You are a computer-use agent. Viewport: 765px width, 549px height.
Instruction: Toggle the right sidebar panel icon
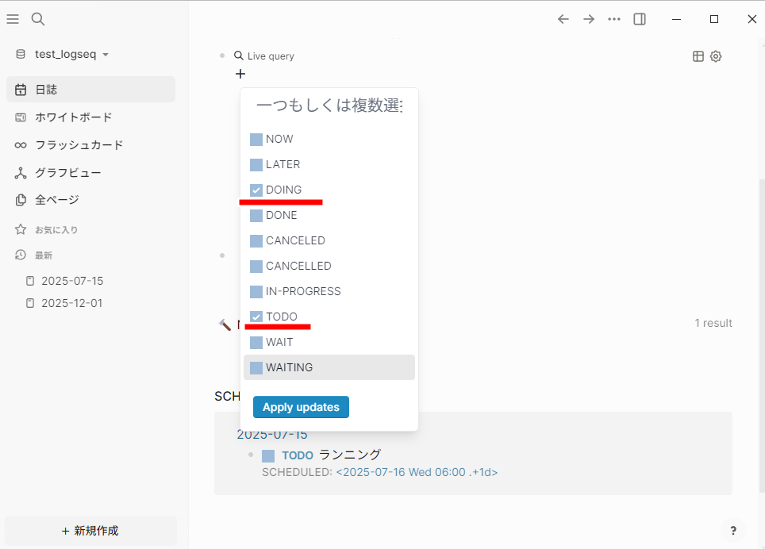coord(640,19)
